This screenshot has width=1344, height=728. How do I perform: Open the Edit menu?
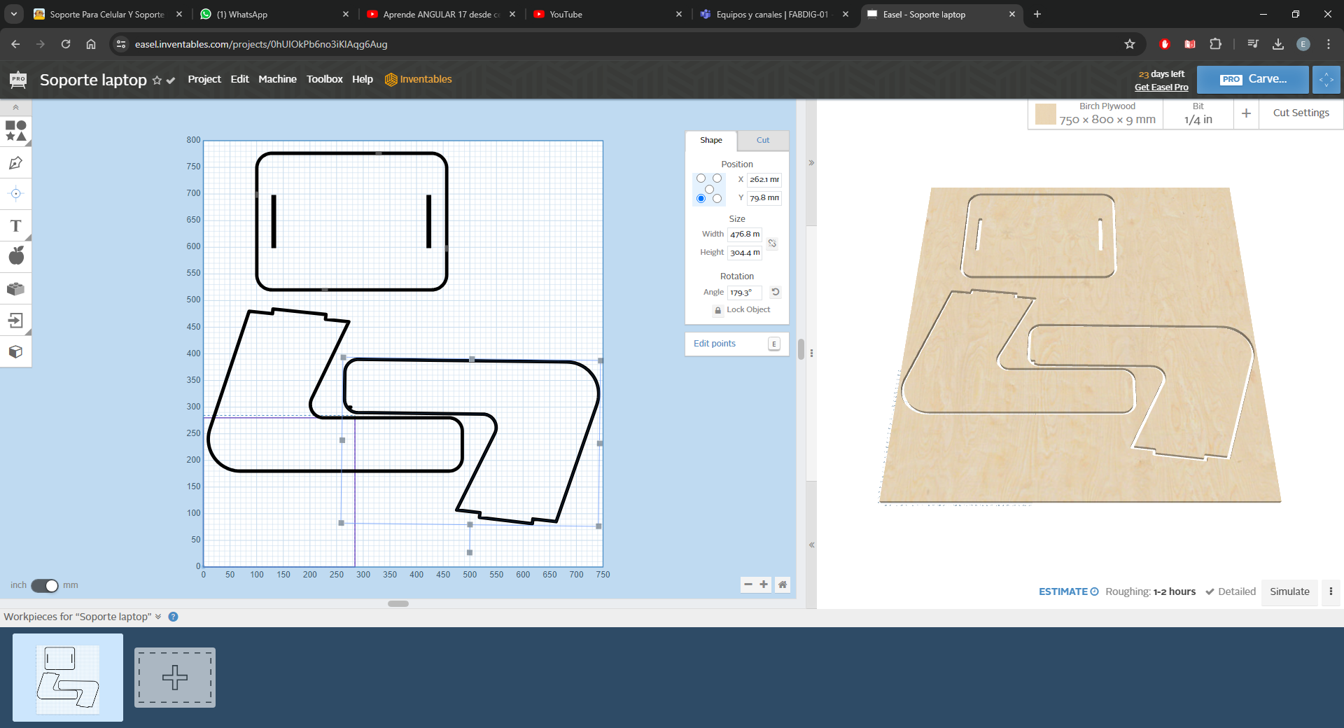(x=239, y=79)
